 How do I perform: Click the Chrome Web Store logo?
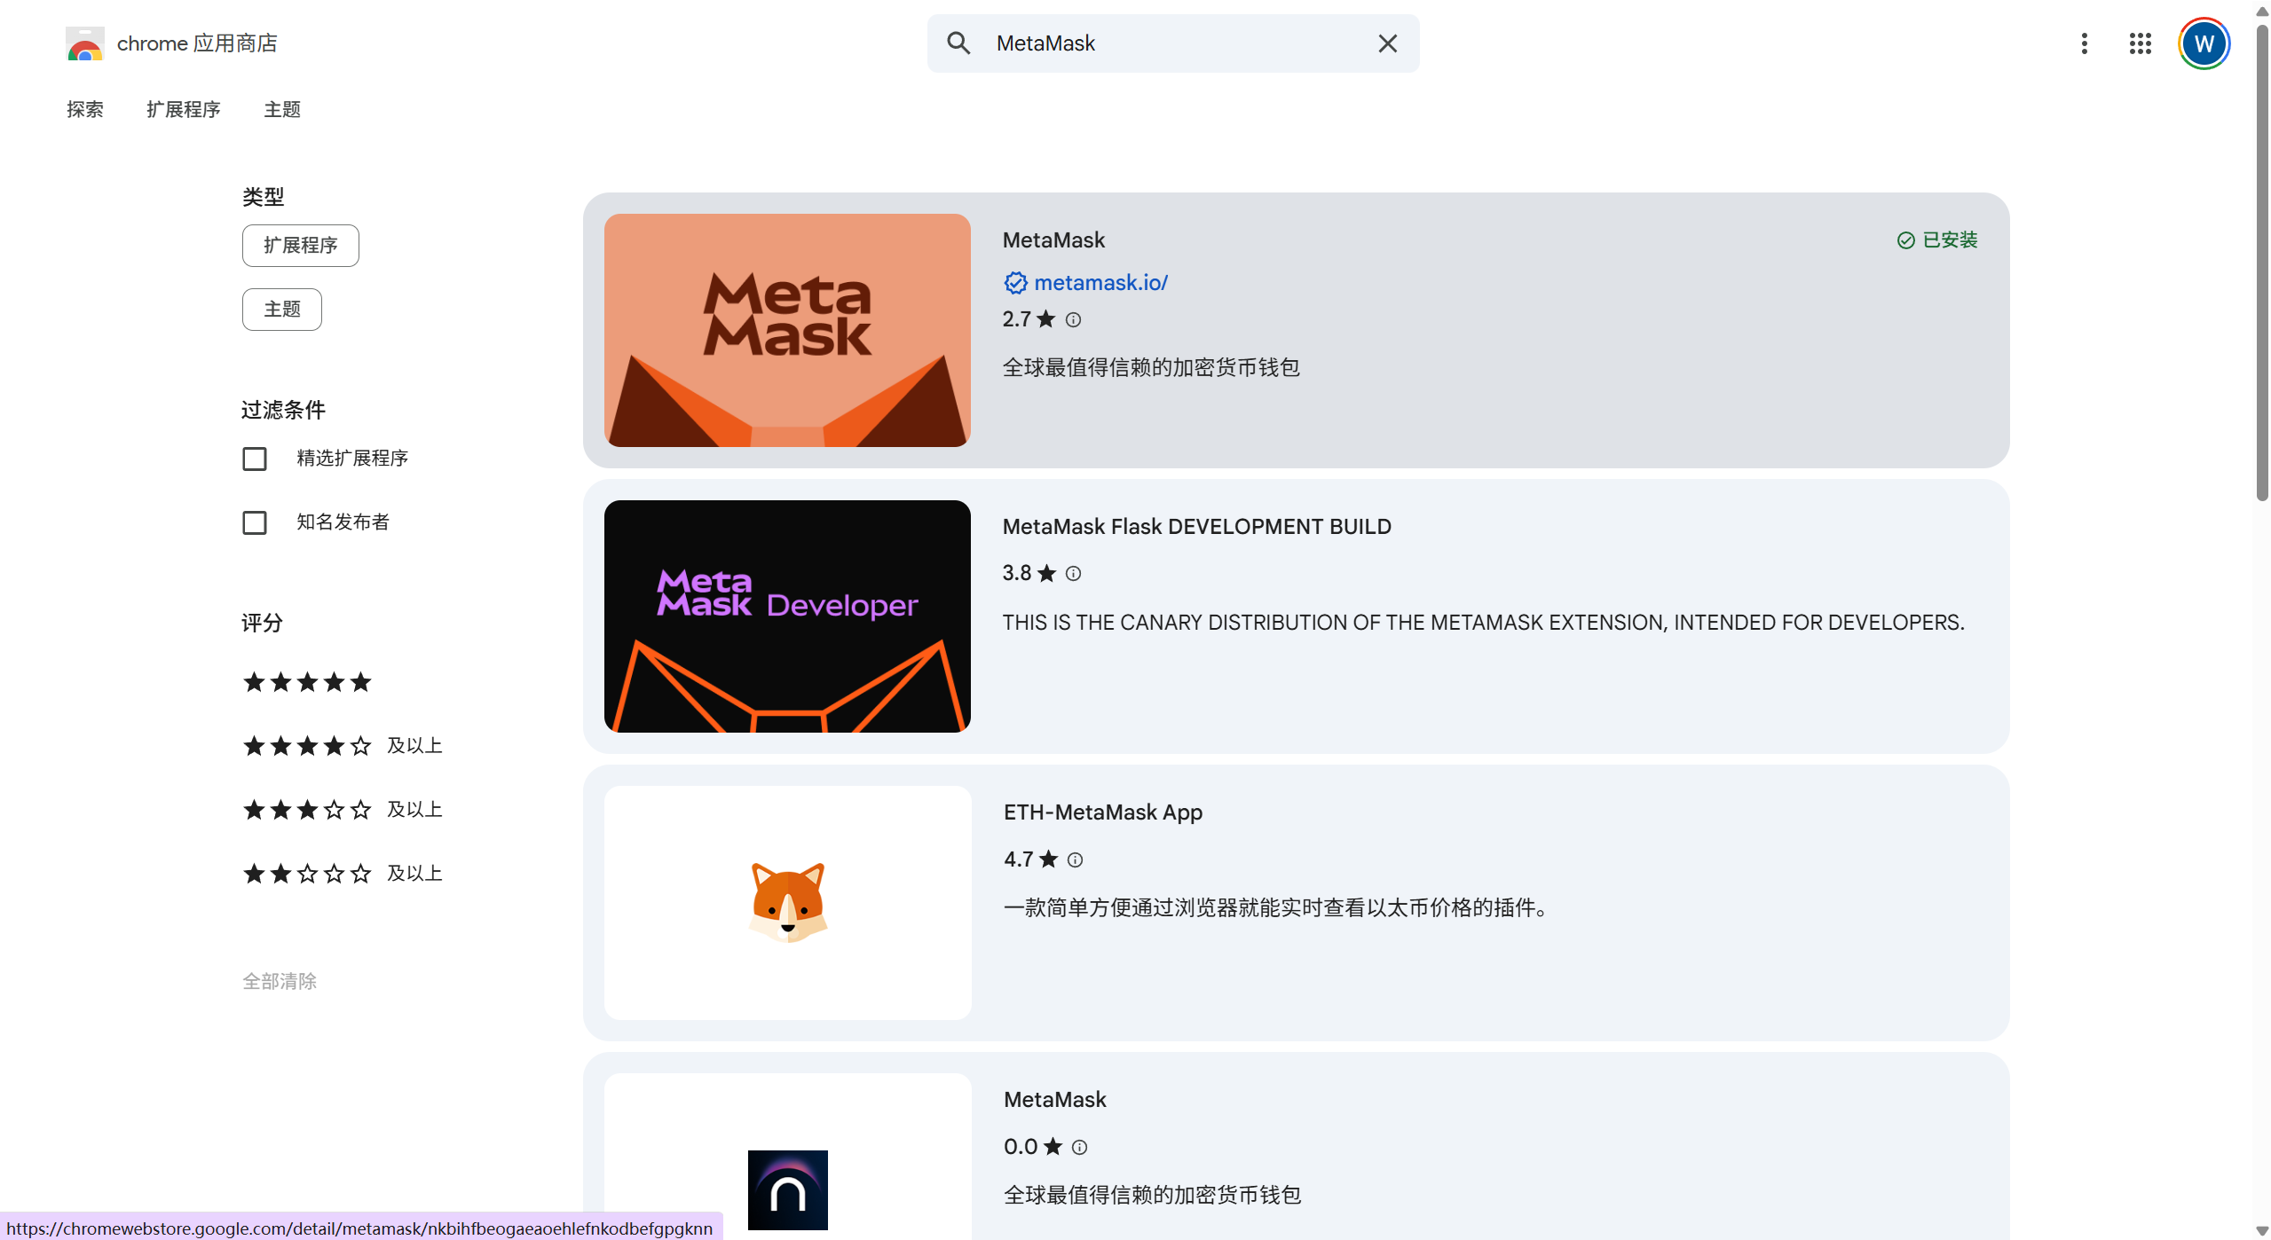pyautogui.click(x=85, y=43)
